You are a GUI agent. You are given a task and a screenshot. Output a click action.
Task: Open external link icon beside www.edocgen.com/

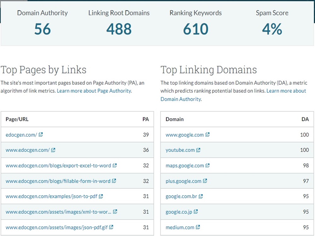point(53,150)
